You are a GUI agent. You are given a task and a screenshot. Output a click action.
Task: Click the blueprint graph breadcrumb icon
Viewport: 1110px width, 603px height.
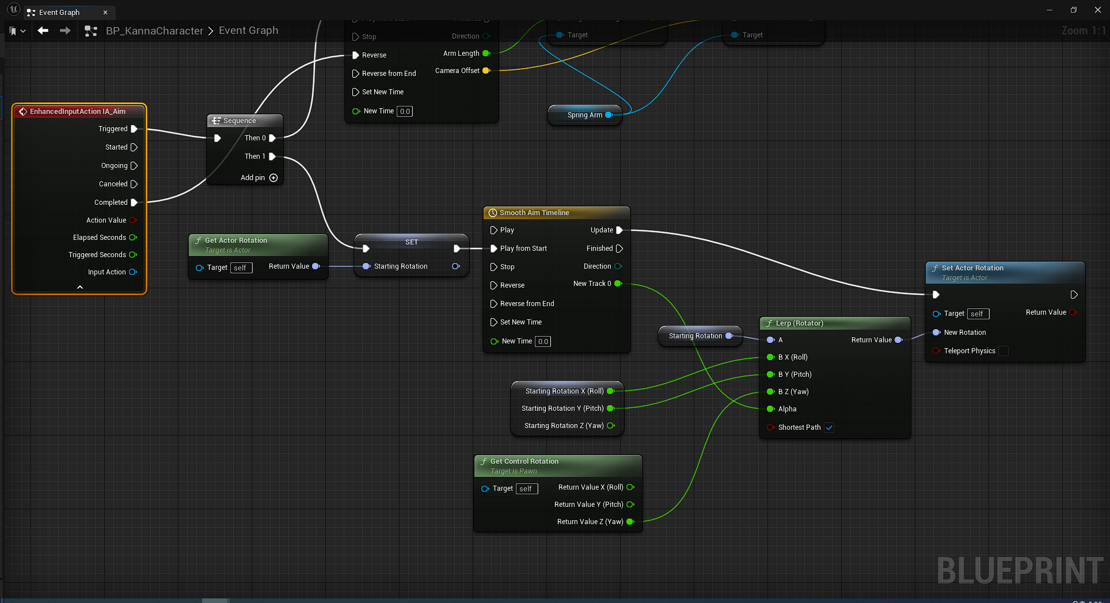91,30
